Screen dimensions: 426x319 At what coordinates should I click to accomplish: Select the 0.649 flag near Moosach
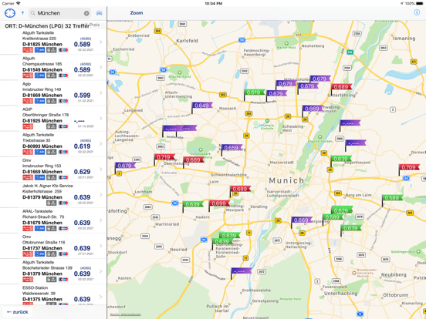click(202, 106)
